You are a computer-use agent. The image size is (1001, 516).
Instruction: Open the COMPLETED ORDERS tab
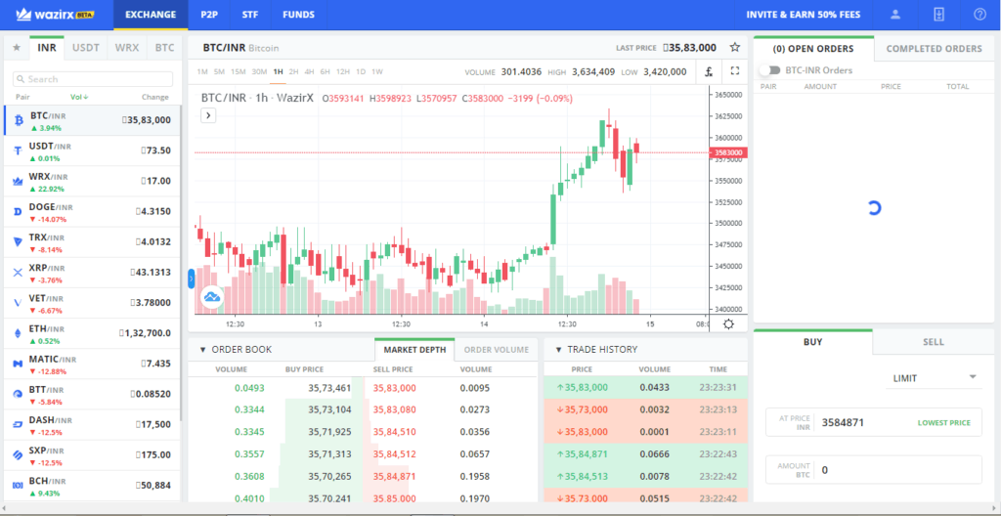934,49
